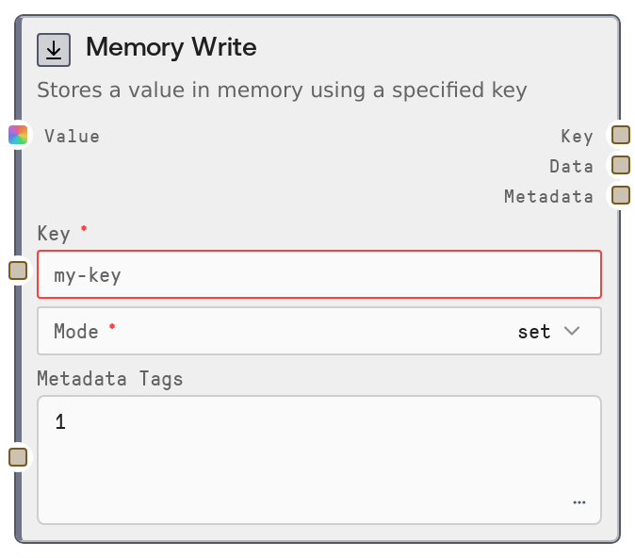The height and width of the screenshot is (558, 635).
Task: Click the Metadata Tags field label
Action: click(x=110, y=379)
